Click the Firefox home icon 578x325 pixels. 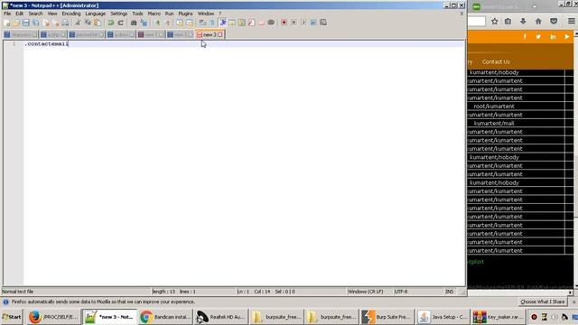click(538, 22)
